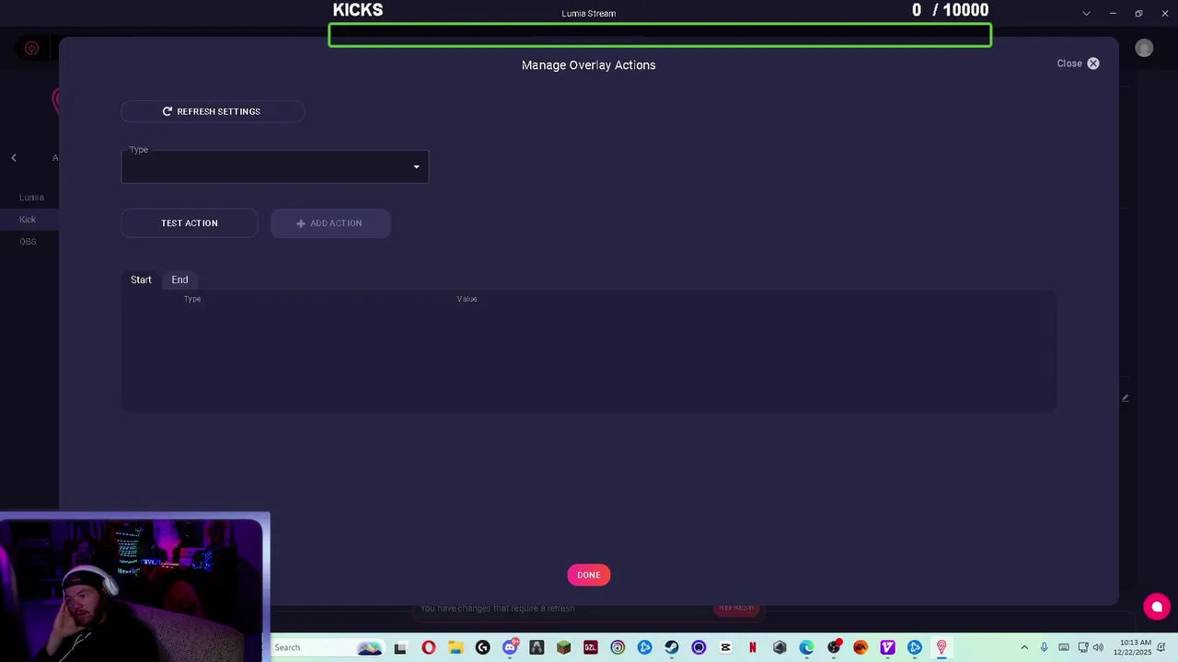1178x662 pixels.
Task: Open the Type dropdown
Action: click(274, 166)
